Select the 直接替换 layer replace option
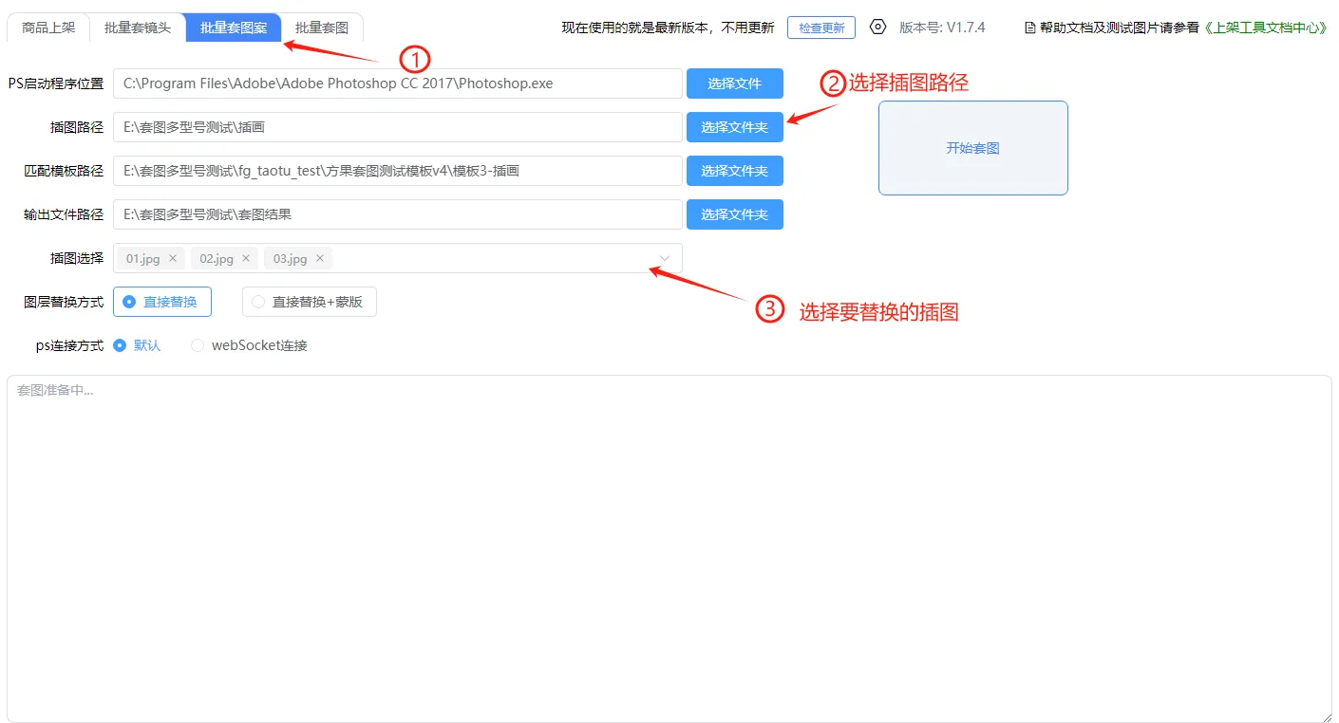 click(x=162, y=302)
